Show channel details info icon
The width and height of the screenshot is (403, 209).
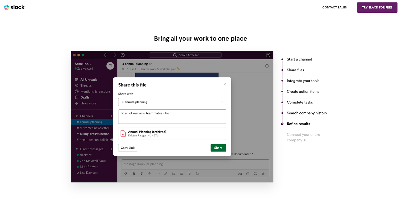click(267, 66)
